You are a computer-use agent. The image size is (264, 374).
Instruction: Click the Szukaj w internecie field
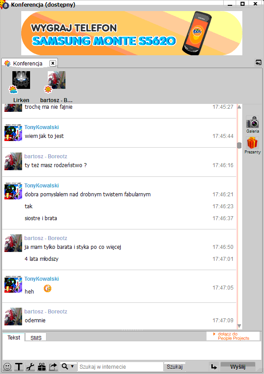pos(120,366)
